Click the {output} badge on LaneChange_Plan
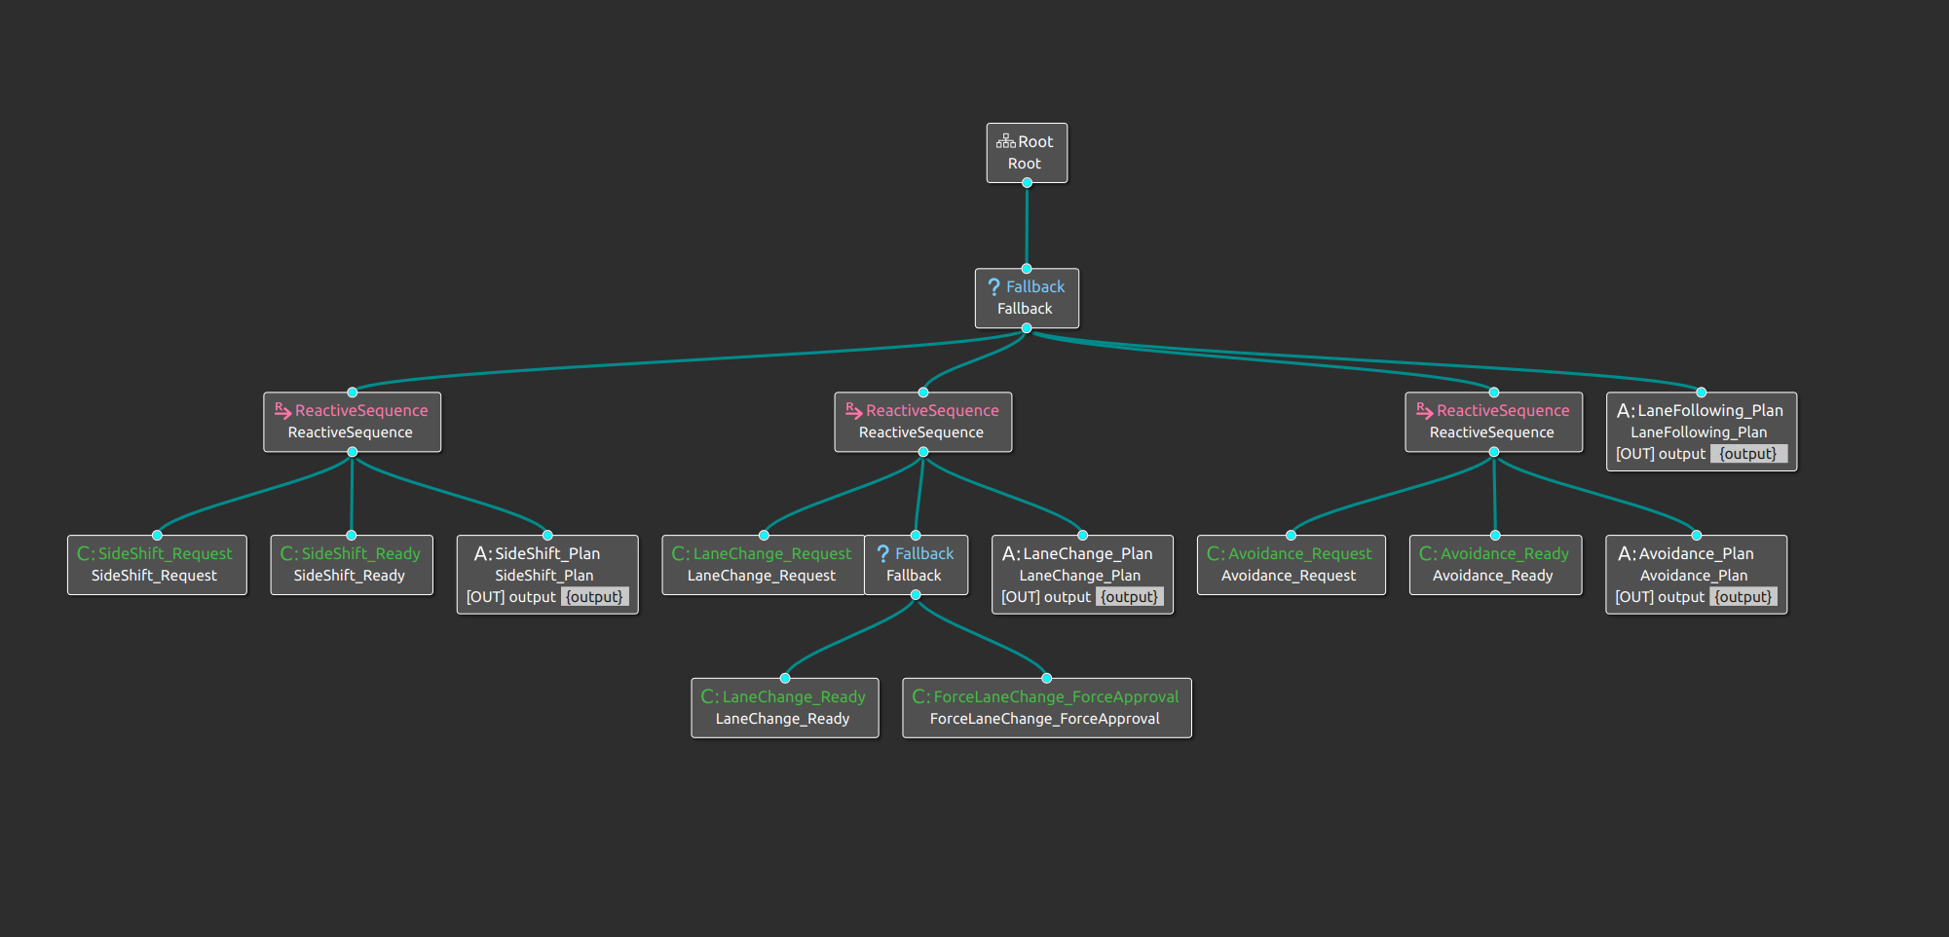The height and width of the screenshot is (937, 1949). point(1130,596)
